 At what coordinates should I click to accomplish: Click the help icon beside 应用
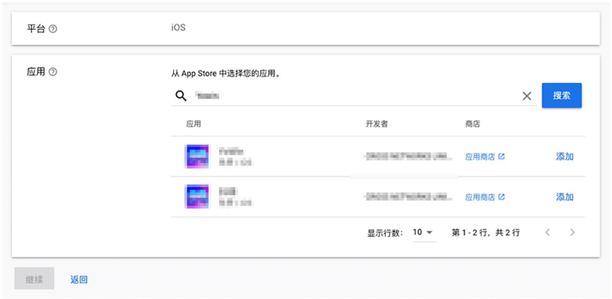pos(53,72)
